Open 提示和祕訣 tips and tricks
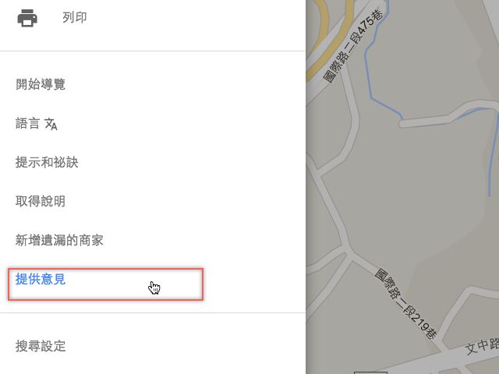Viewport: 499px width, 374px height. [47, 162]
